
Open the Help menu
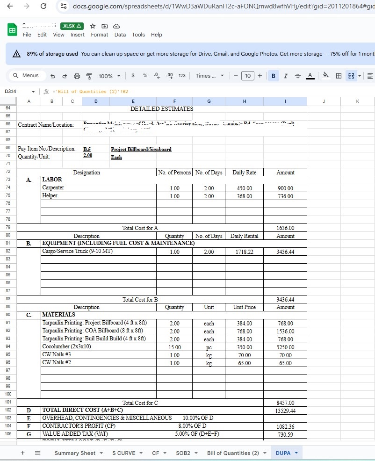click(x=157, y=35)
